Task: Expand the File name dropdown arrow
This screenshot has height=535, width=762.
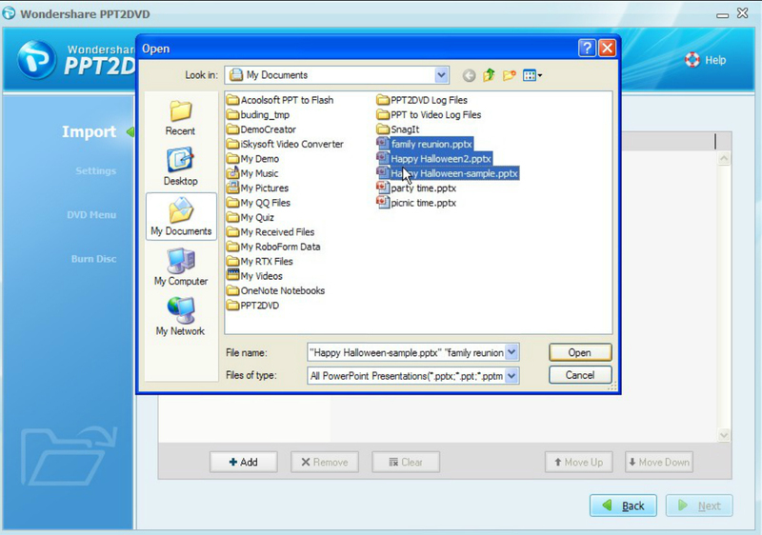Action: [511, 352]
